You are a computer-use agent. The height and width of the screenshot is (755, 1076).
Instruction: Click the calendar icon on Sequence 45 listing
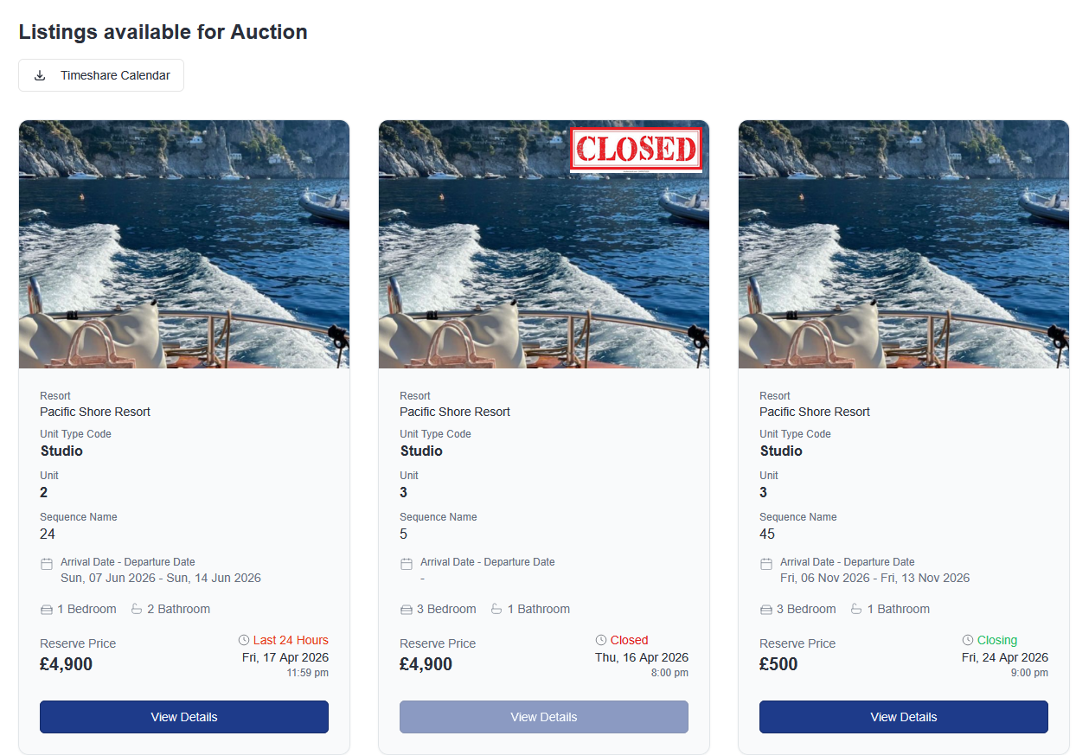tap(766, 564)
